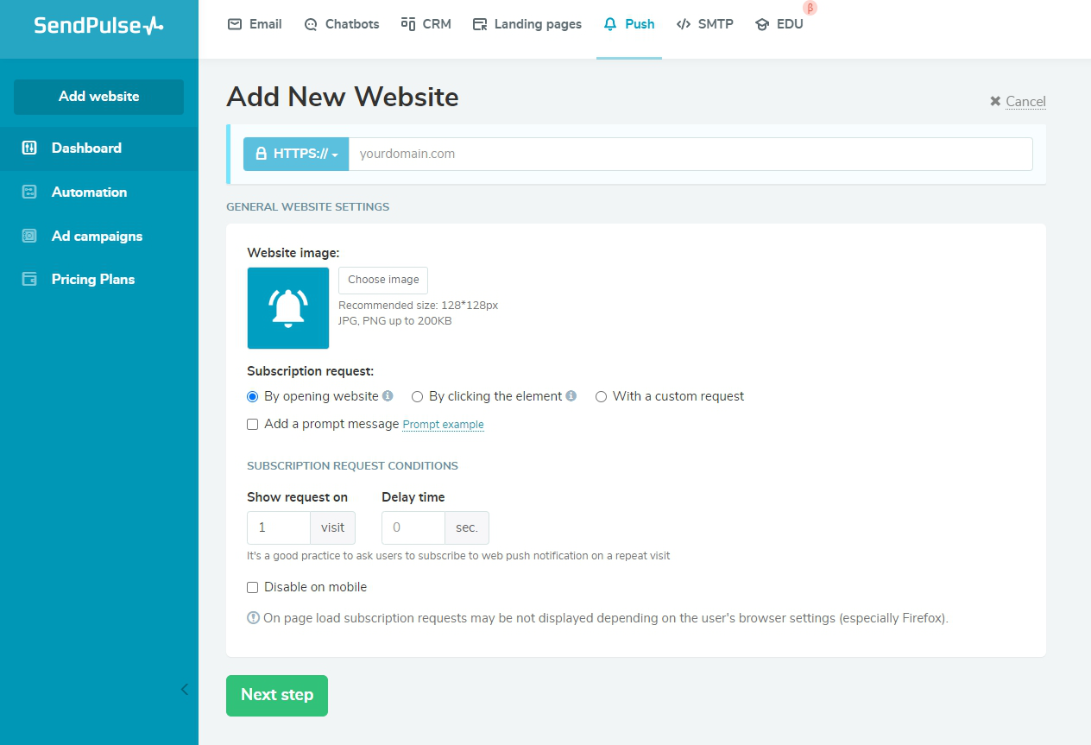View the 'Prompt example' link
The height and width of the screenshot is (745, 1091).
pos(443,424)
